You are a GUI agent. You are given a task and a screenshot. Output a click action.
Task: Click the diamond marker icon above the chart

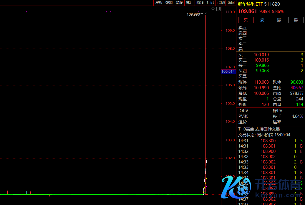coord(213,9)
